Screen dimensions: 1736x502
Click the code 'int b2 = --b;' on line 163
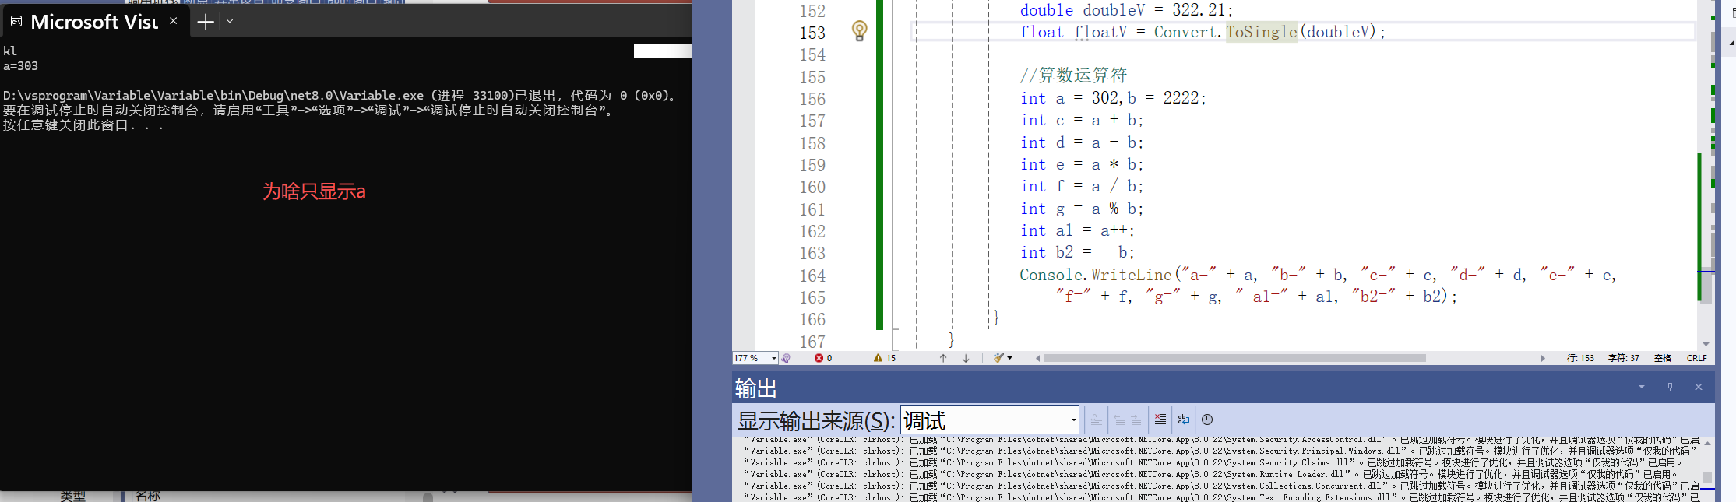pyautogui.click(x=1078, y=253)
